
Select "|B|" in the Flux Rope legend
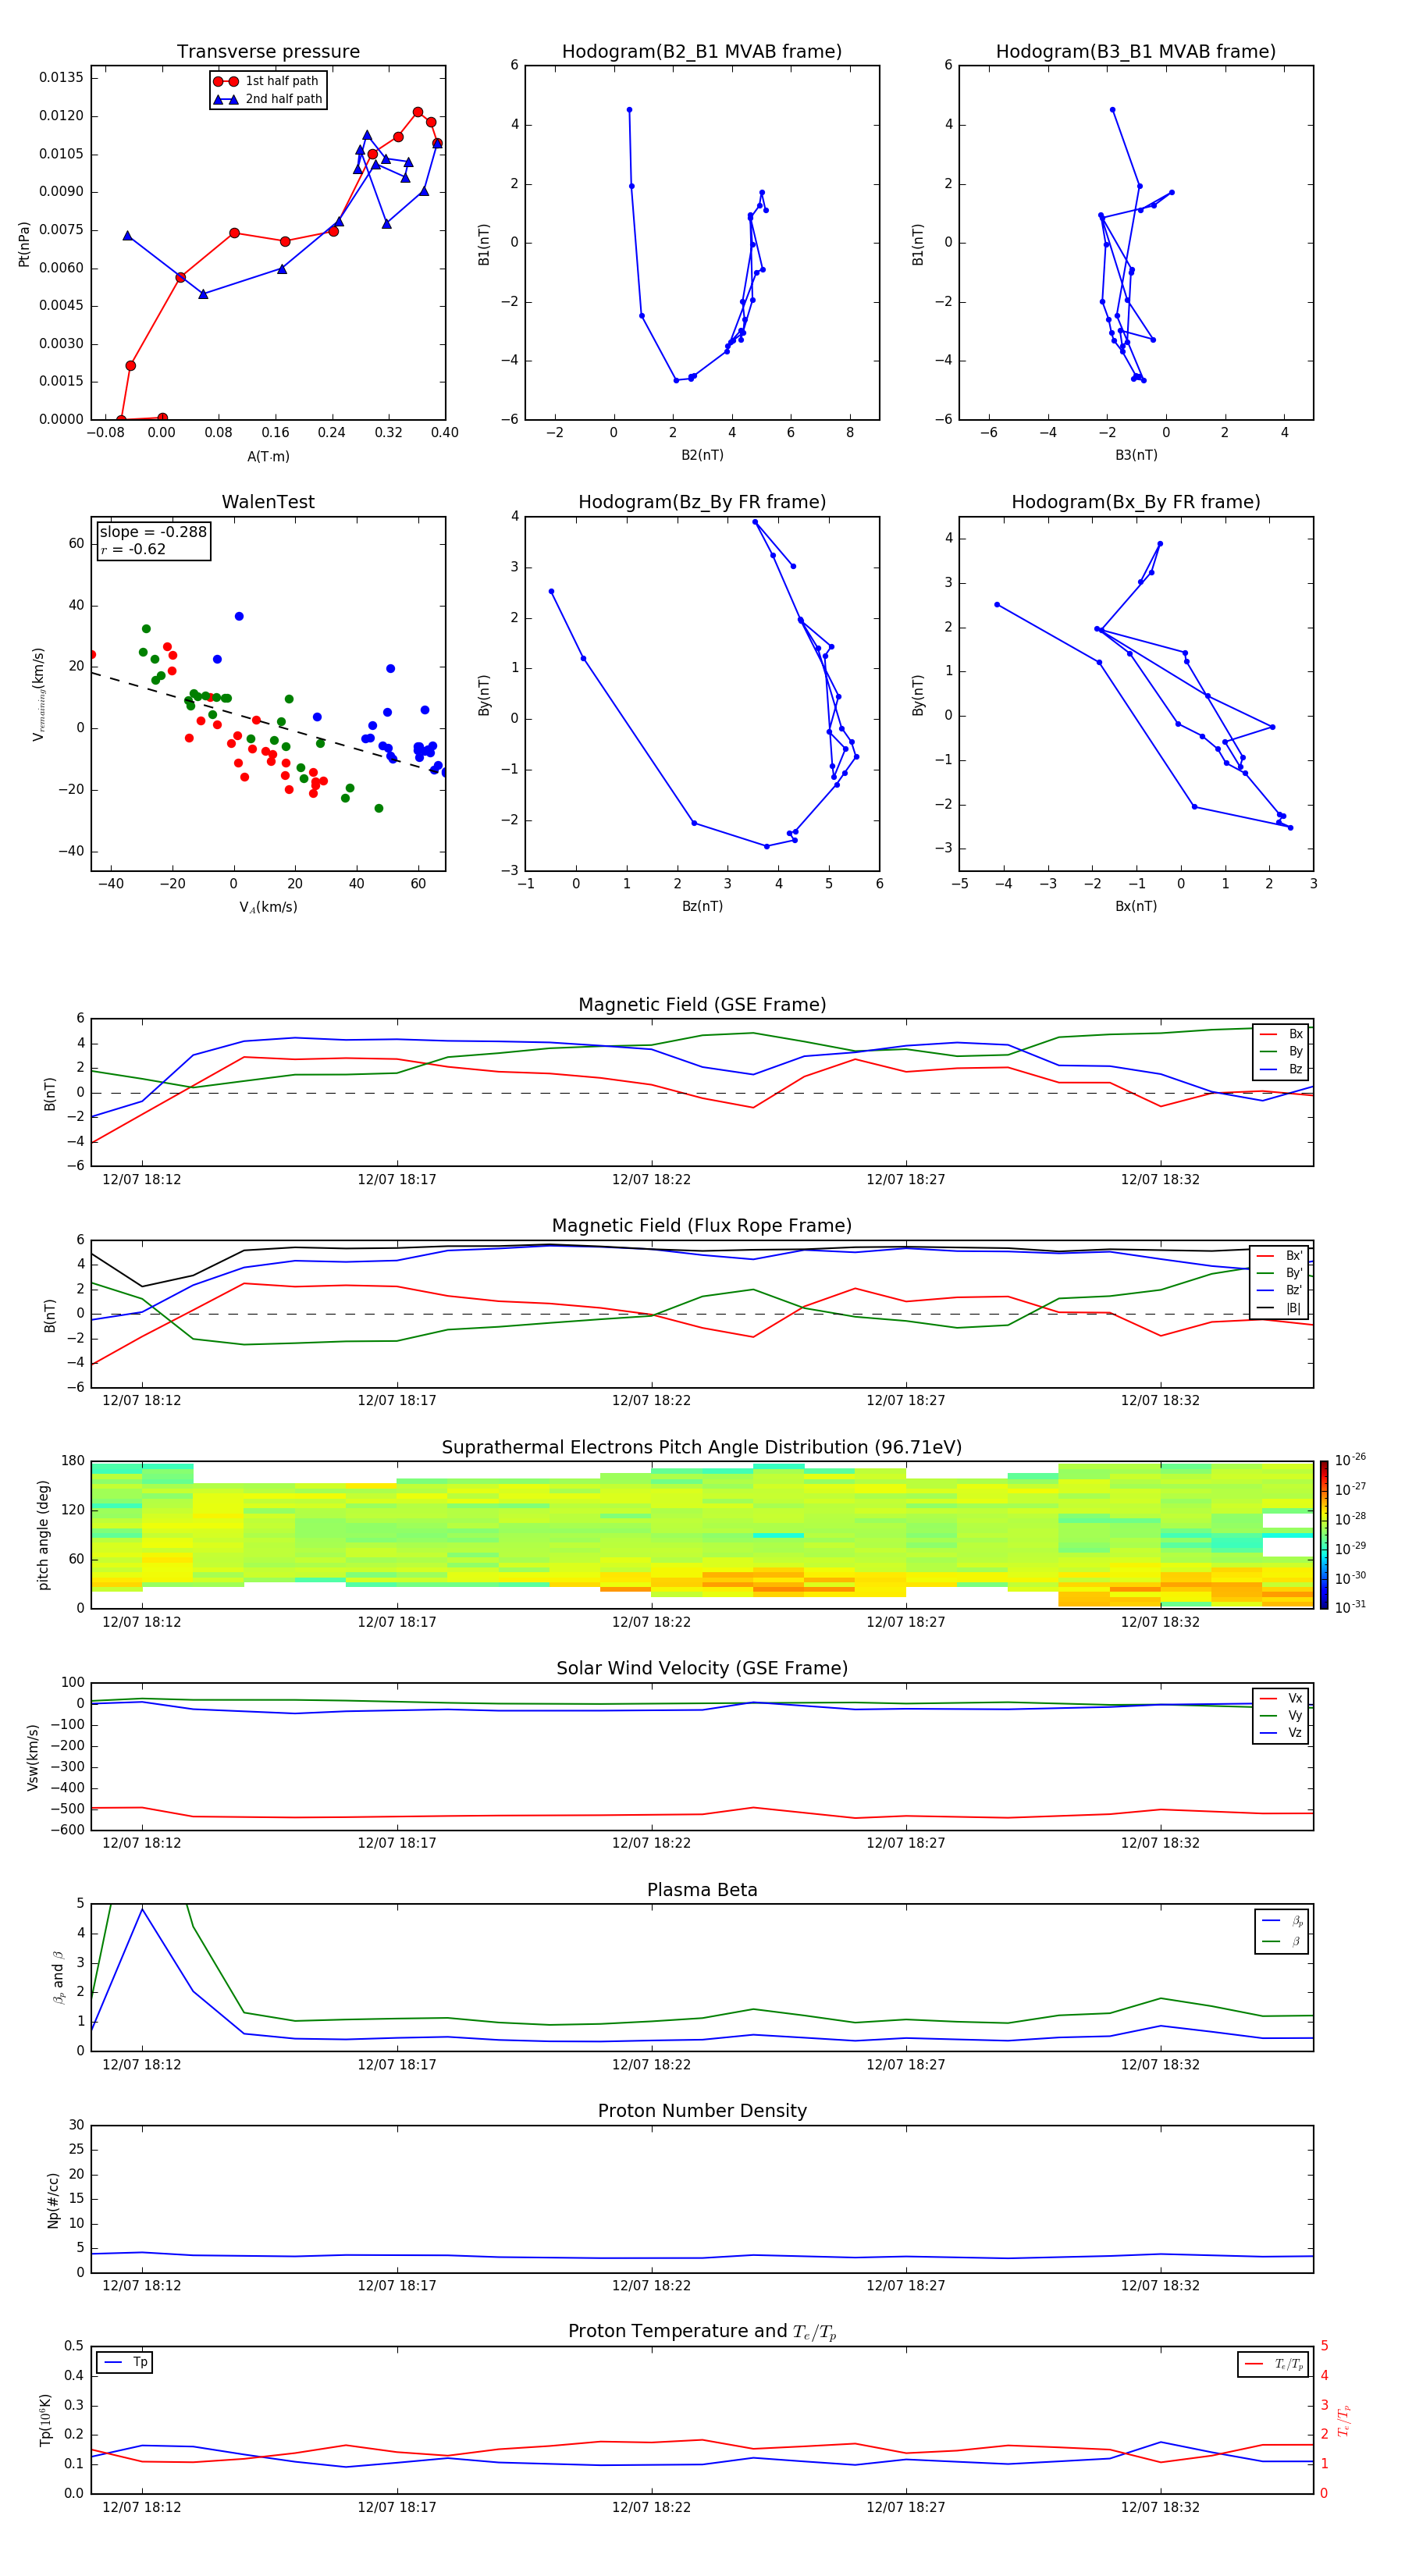pyautogui.click(x=1281, y=1308)
